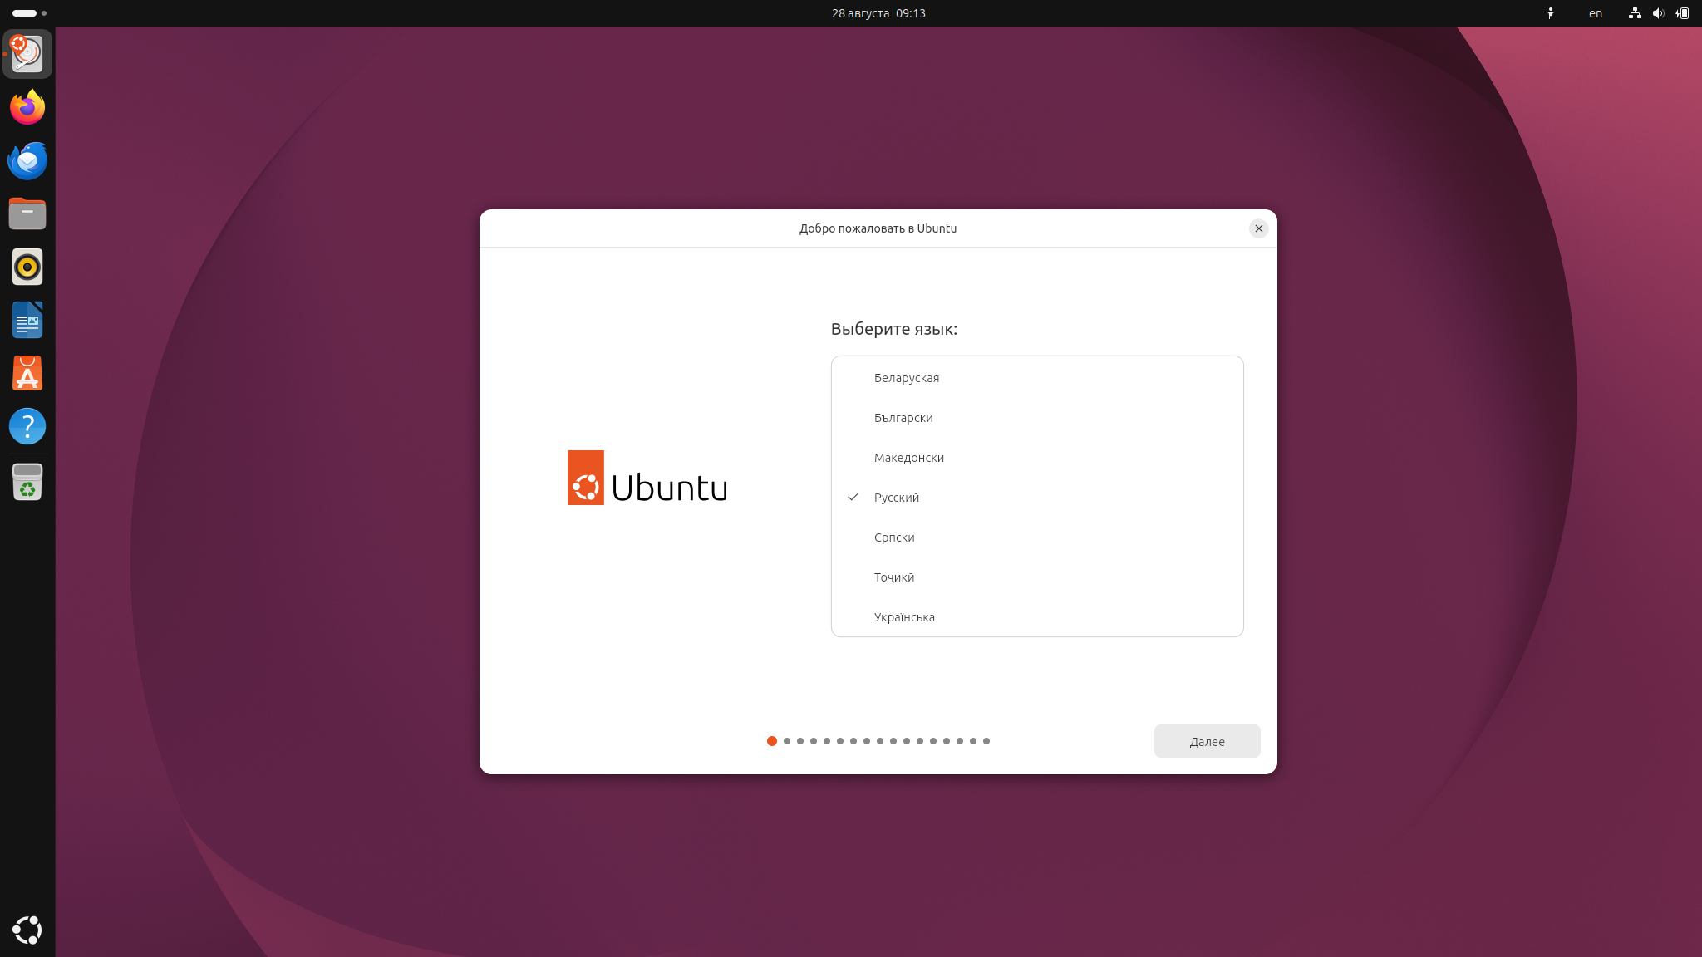Click the Далее button

[x=1207, y=741]
